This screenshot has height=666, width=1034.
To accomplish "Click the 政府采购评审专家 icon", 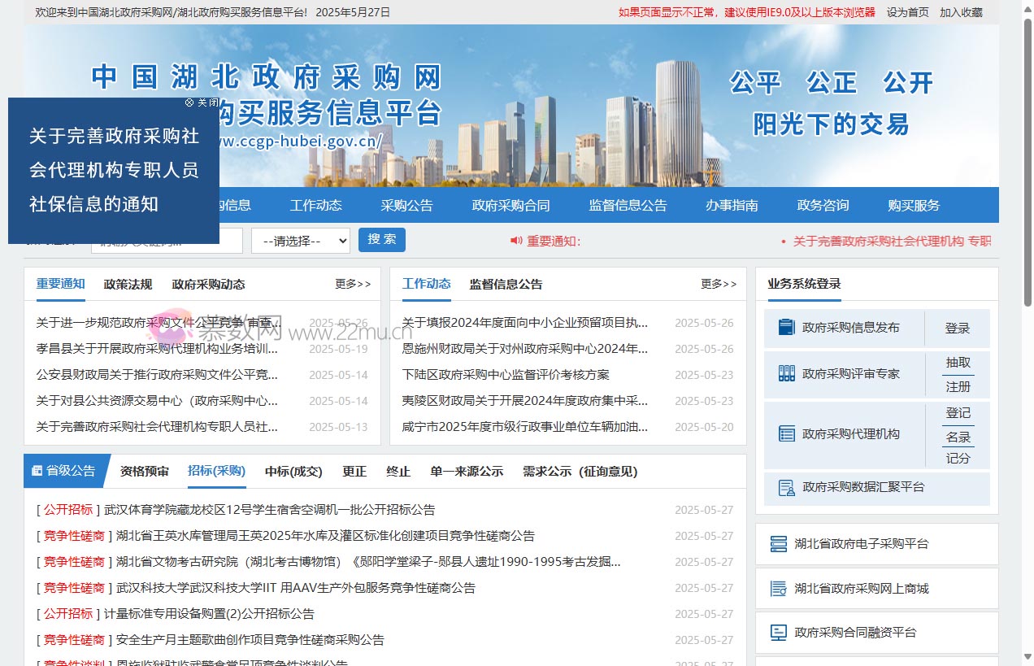I will (786, 374).
